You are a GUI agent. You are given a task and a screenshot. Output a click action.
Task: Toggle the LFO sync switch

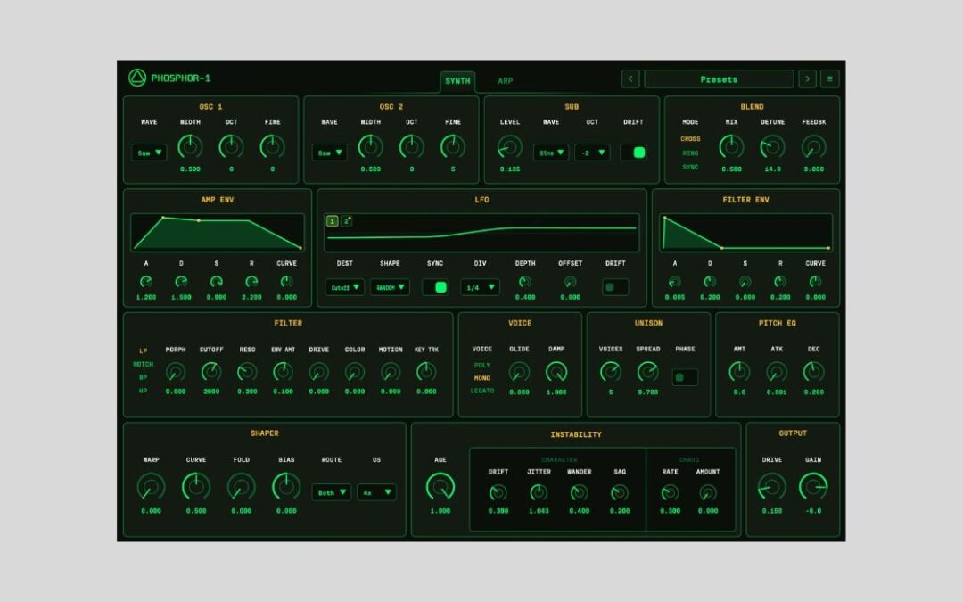435,287
